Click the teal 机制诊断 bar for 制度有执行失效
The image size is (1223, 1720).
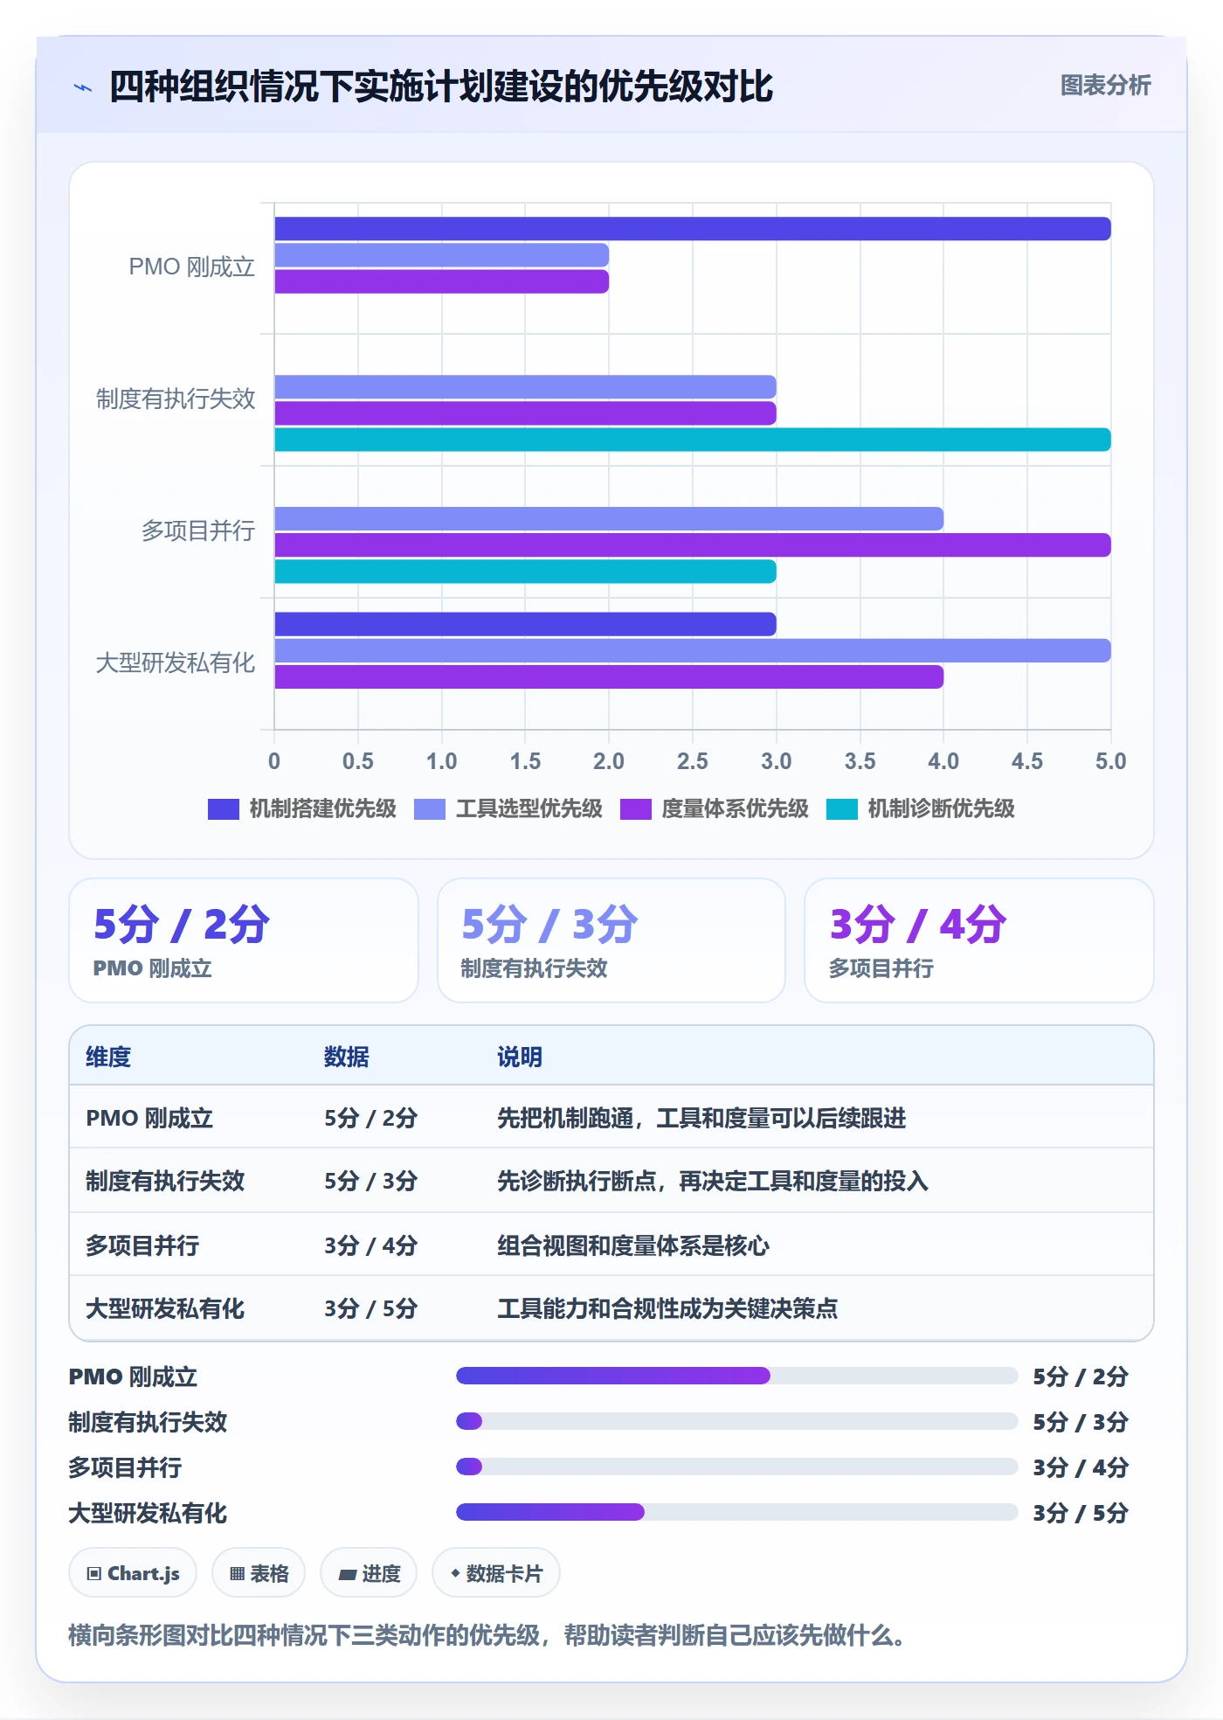coord(693,440)
